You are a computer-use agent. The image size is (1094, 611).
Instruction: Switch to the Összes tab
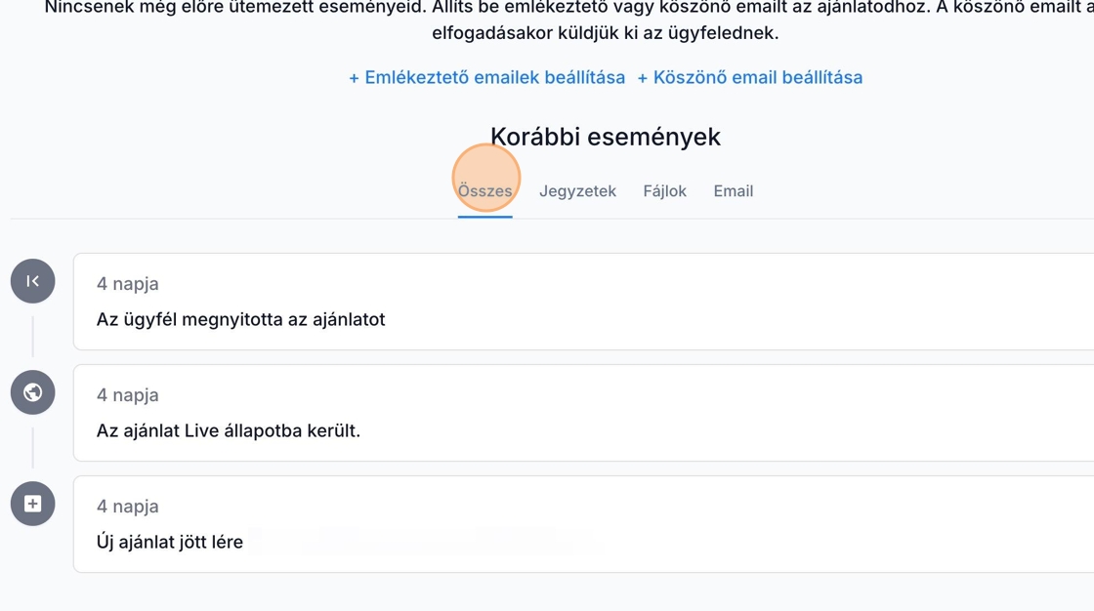[x=484, y=191]
